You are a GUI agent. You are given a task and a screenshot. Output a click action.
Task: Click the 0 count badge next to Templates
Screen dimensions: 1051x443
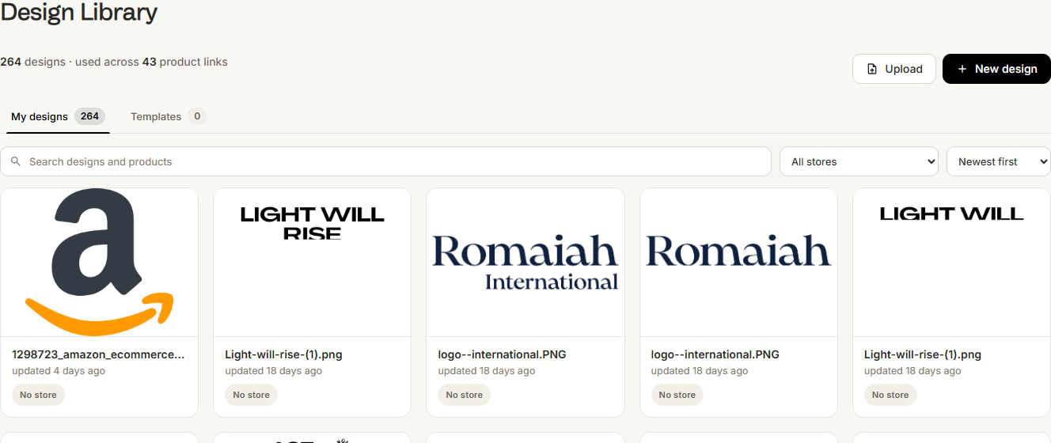[x=196, y=116]
